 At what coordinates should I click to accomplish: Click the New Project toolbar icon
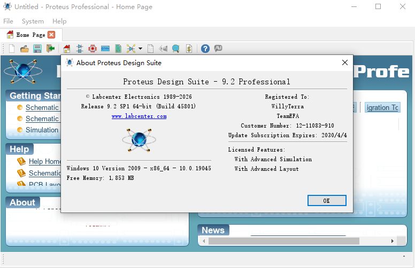(12, 49)
